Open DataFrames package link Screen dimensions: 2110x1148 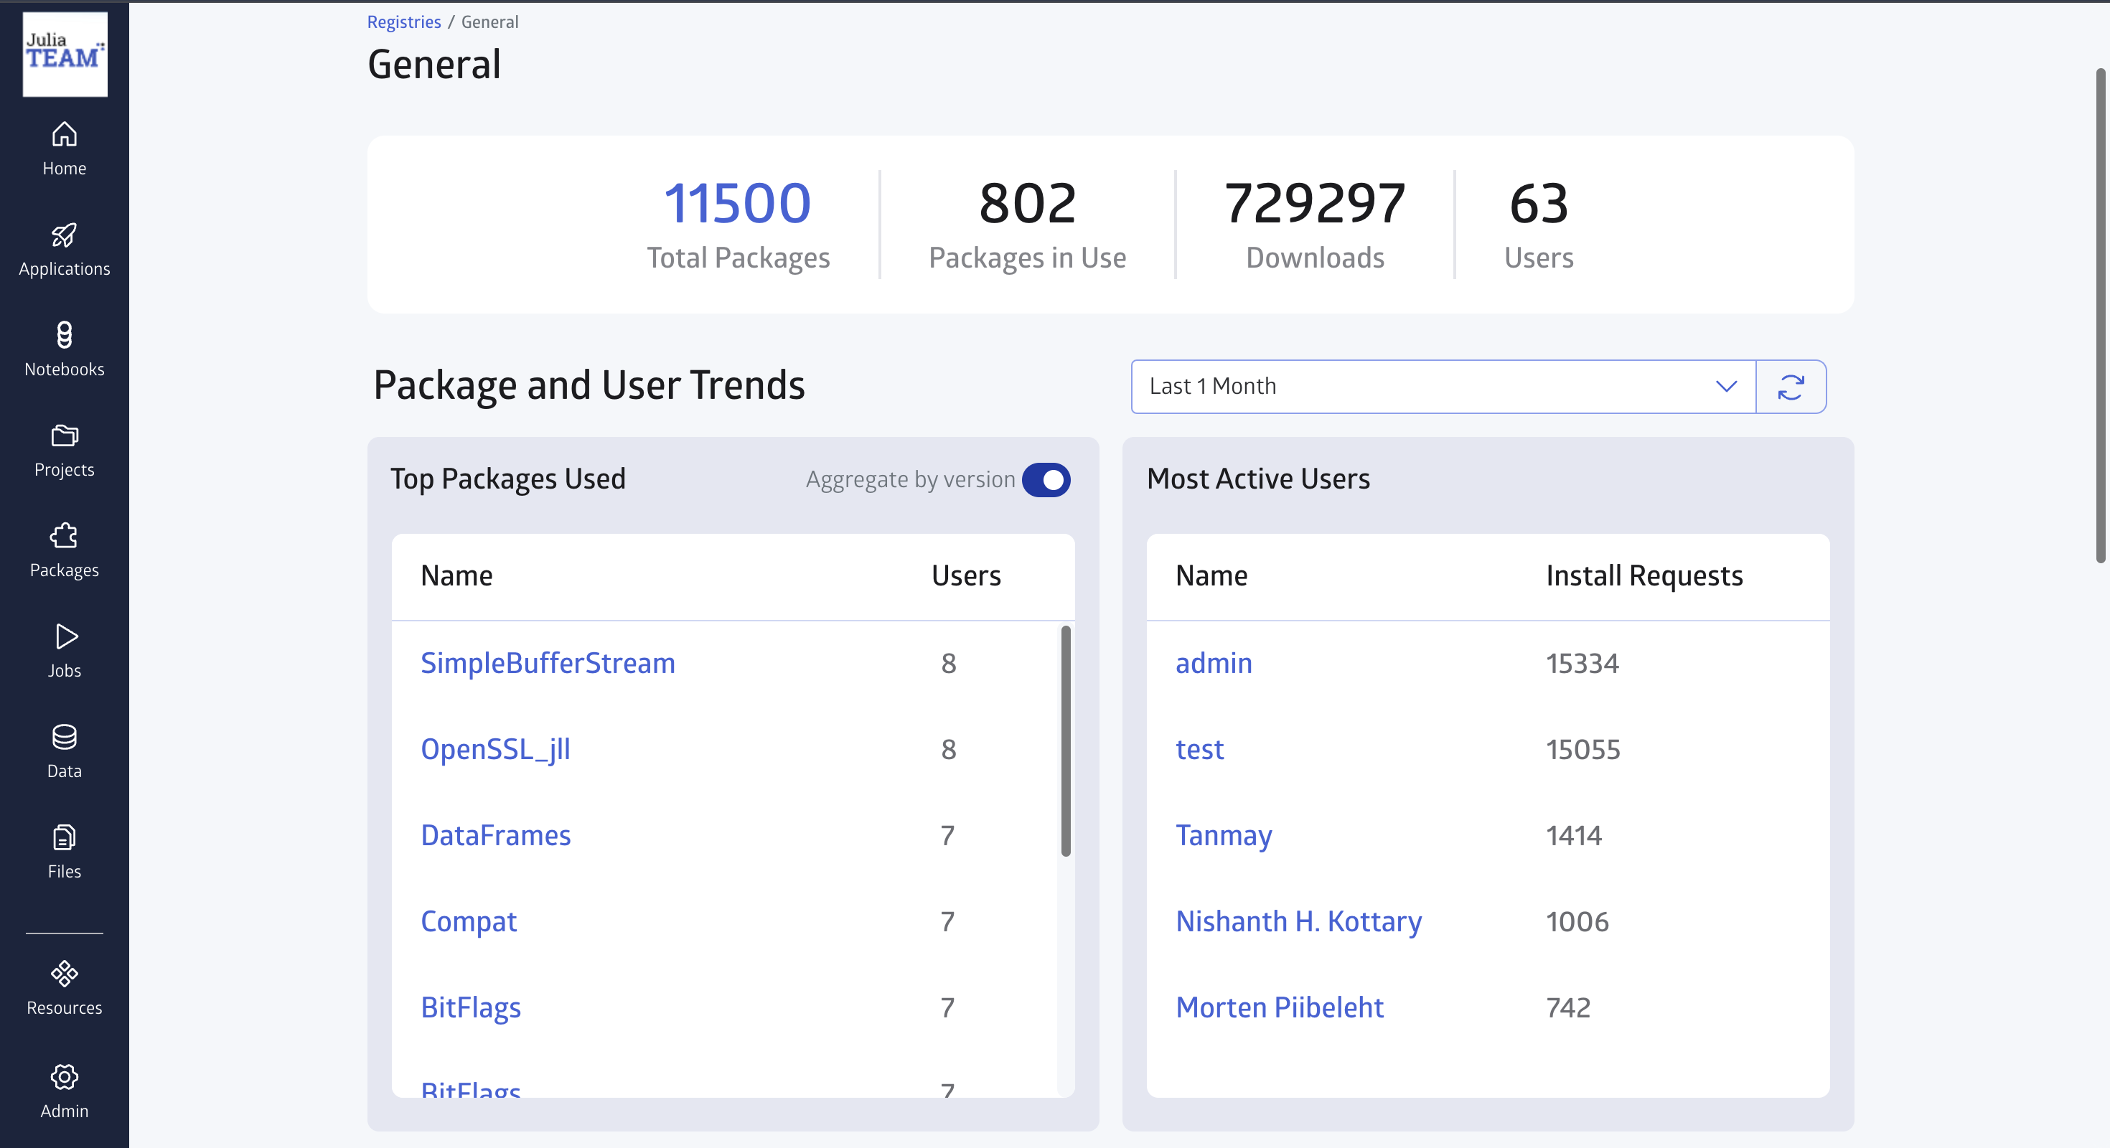pyautogui.click(x=495, y=835)
